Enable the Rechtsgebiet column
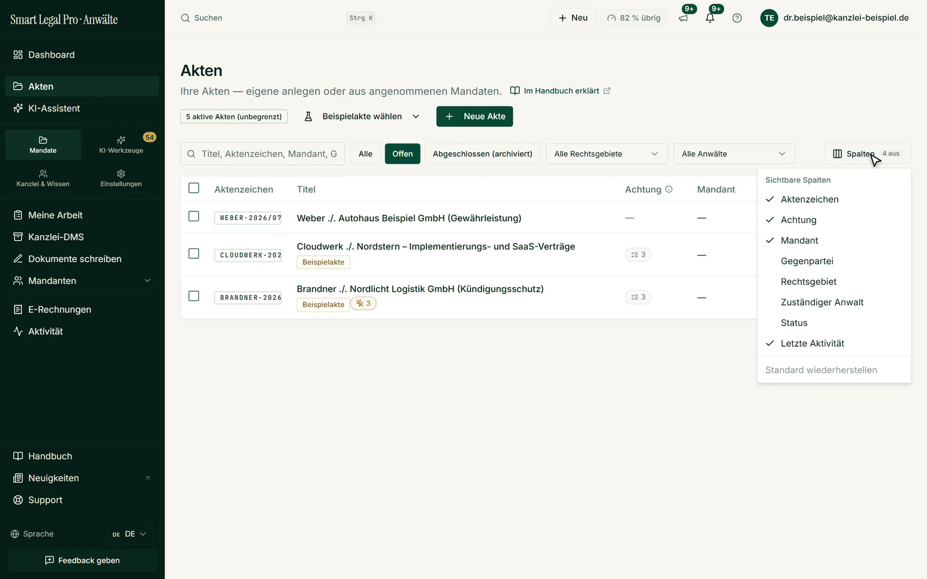927x579 pixels. click(834, 282)
